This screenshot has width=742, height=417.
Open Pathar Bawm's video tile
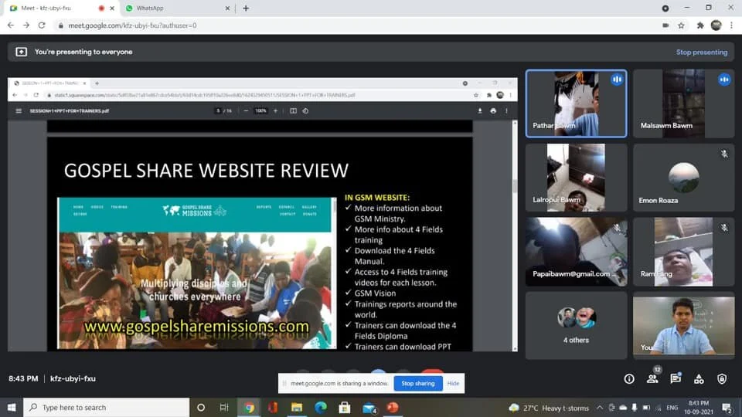[x=576, y=103]
